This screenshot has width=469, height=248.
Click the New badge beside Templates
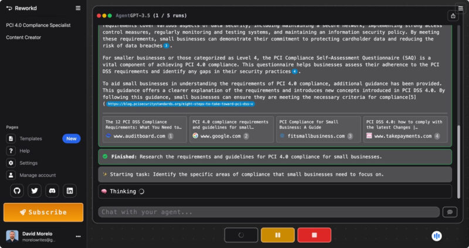pos(71,138)
